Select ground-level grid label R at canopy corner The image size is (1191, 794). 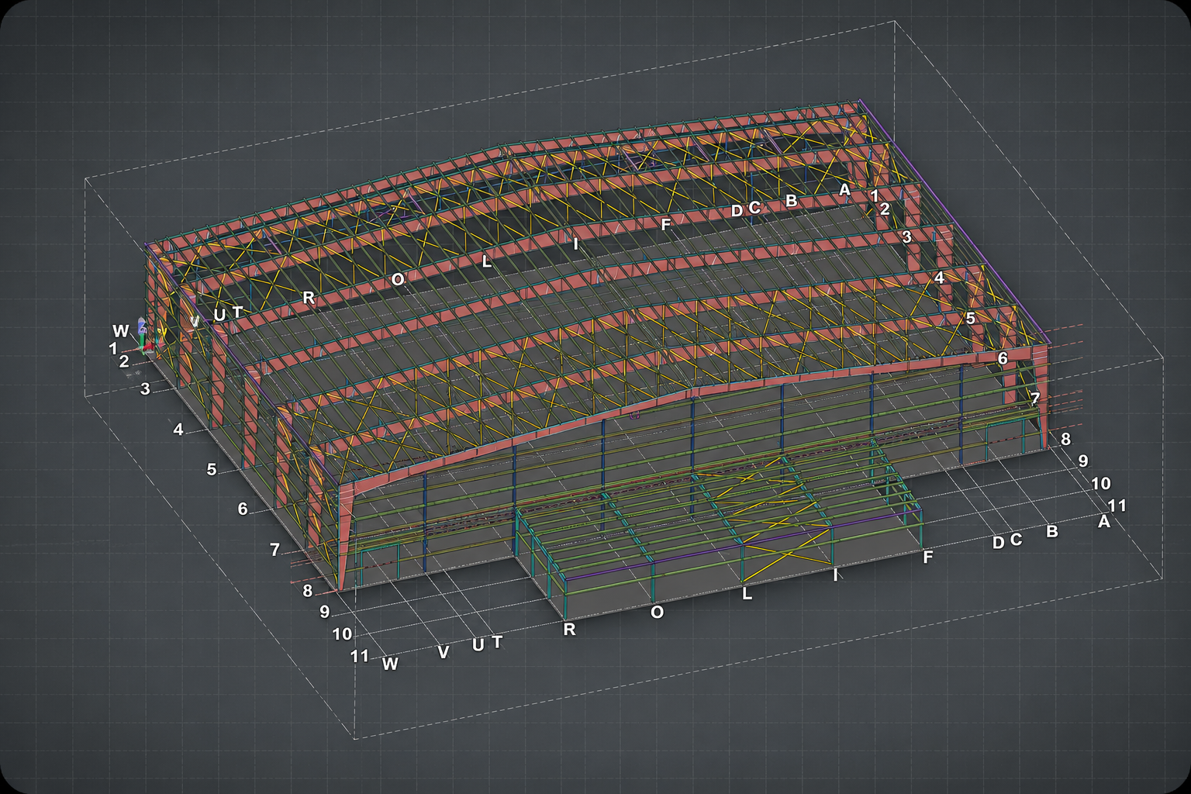pos(569,629)
